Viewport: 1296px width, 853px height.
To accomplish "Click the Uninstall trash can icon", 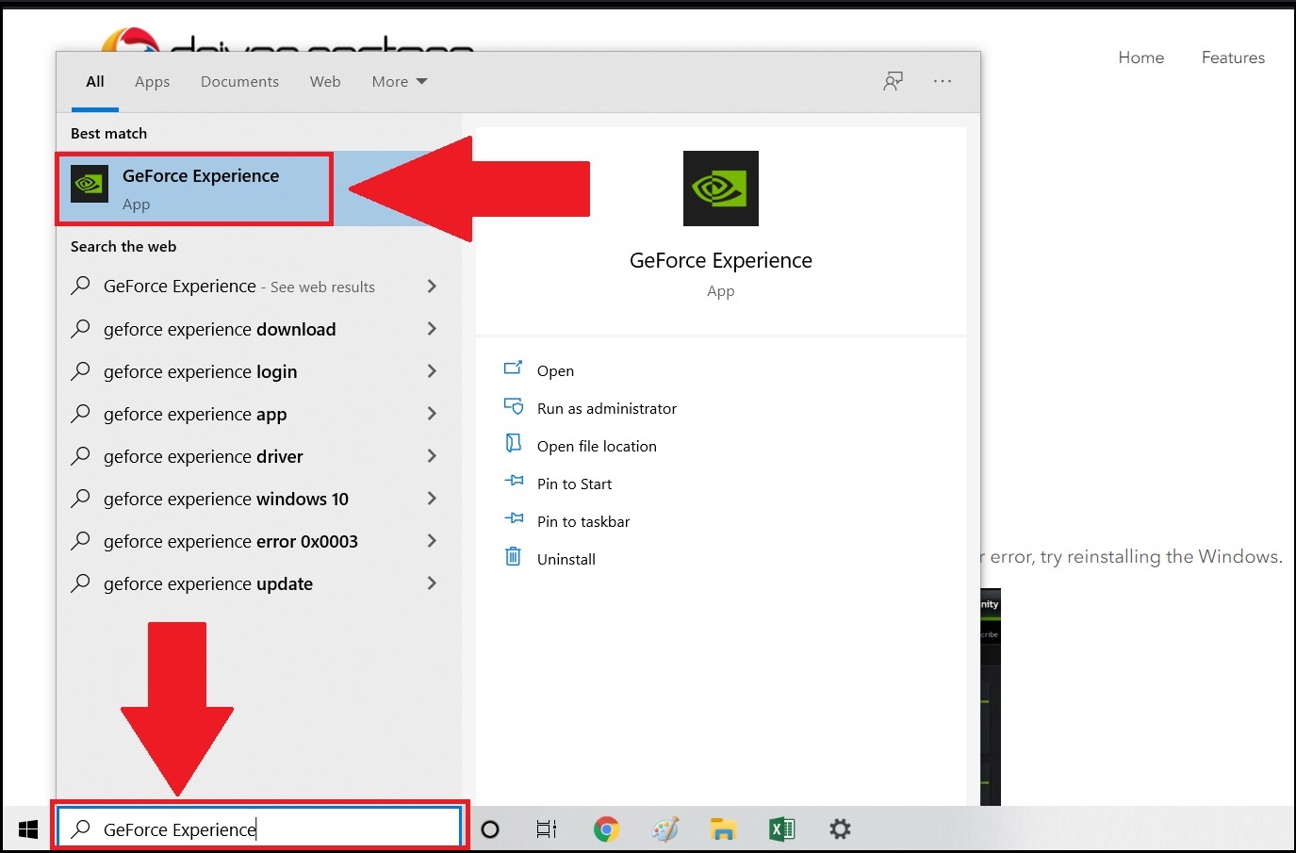I will coord(513,557).
